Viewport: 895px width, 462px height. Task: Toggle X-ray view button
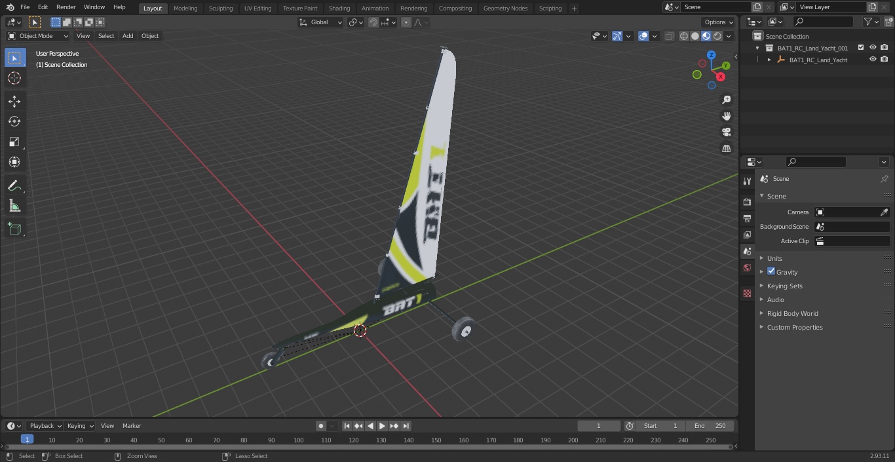(669, 36)
